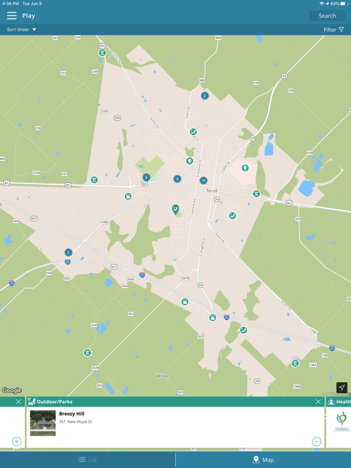Viewport: 351px width, 468px height.
Task: Tap the funnel icon next to Filter
Action: 341,30
